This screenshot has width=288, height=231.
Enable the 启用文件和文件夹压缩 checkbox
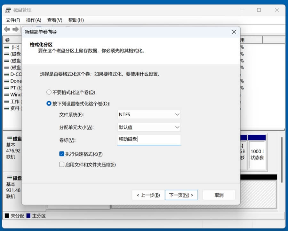[x=61, y=165]
